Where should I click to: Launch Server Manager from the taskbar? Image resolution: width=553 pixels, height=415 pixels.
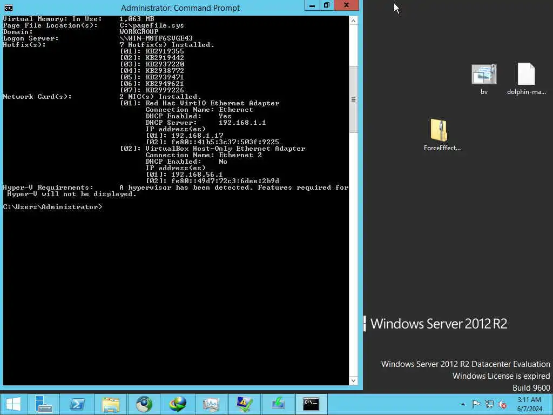(x=44, y=404)
